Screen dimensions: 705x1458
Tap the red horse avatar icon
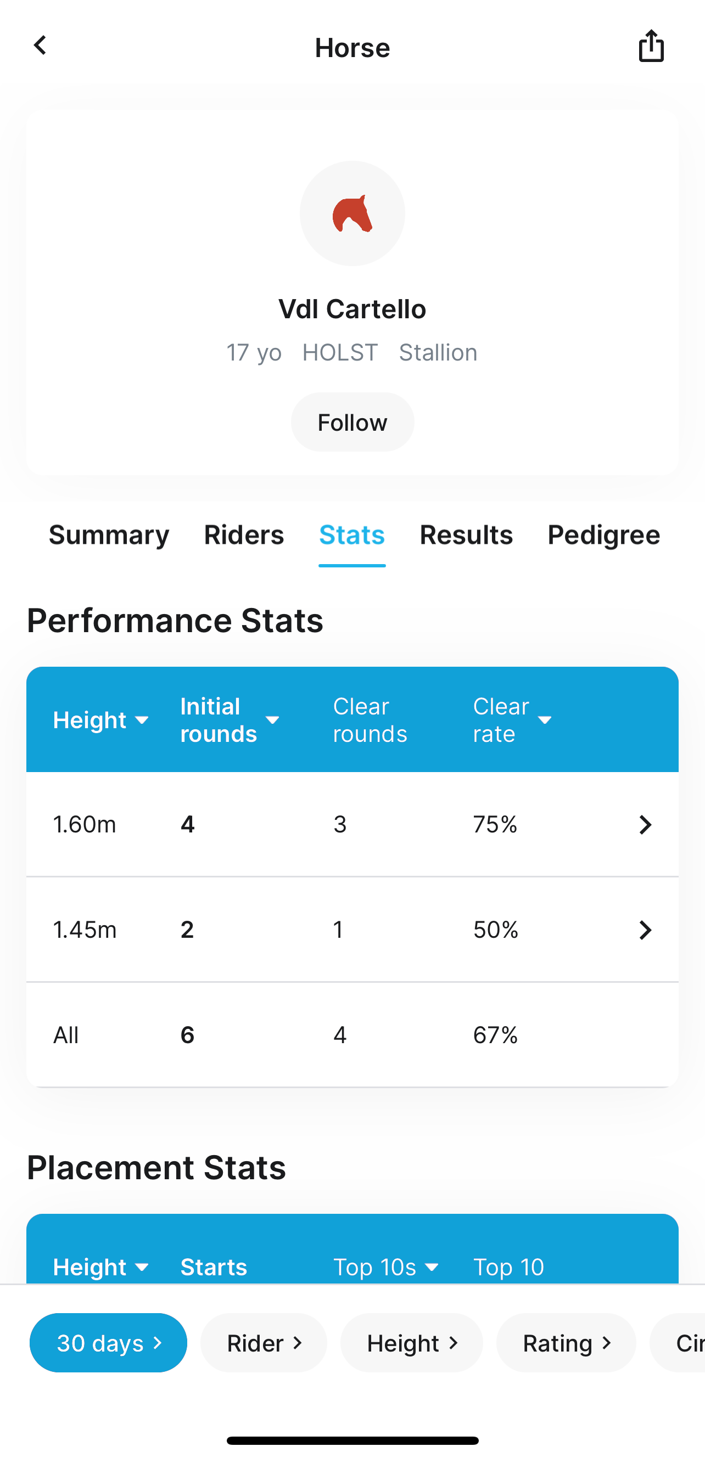(x=352, y=213)
